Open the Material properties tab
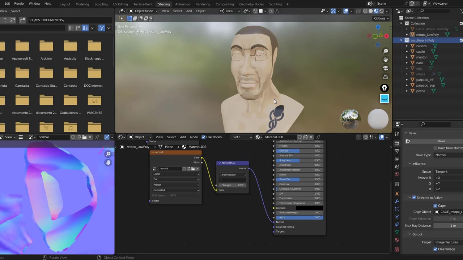The width and height of the screenshot is (463, 260). tap(397, 240)
